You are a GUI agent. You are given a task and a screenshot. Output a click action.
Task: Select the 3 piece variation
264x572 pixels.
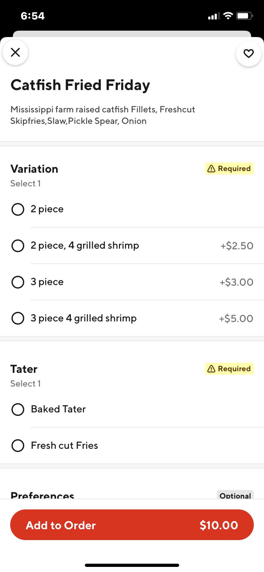(18, 282)
